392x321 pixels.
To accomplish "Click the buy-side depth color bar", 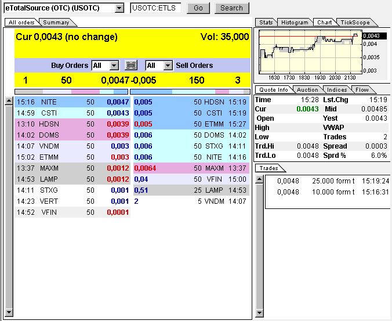I will (x=71, y=92).
